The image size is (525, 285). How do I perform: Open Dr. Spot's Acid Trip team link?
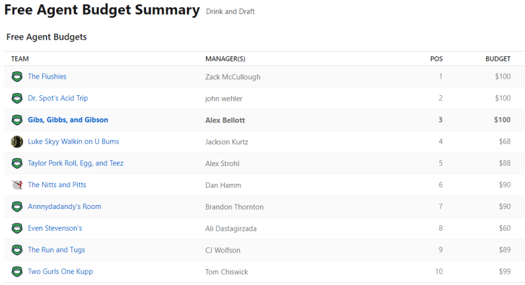[x=58, y=98]
